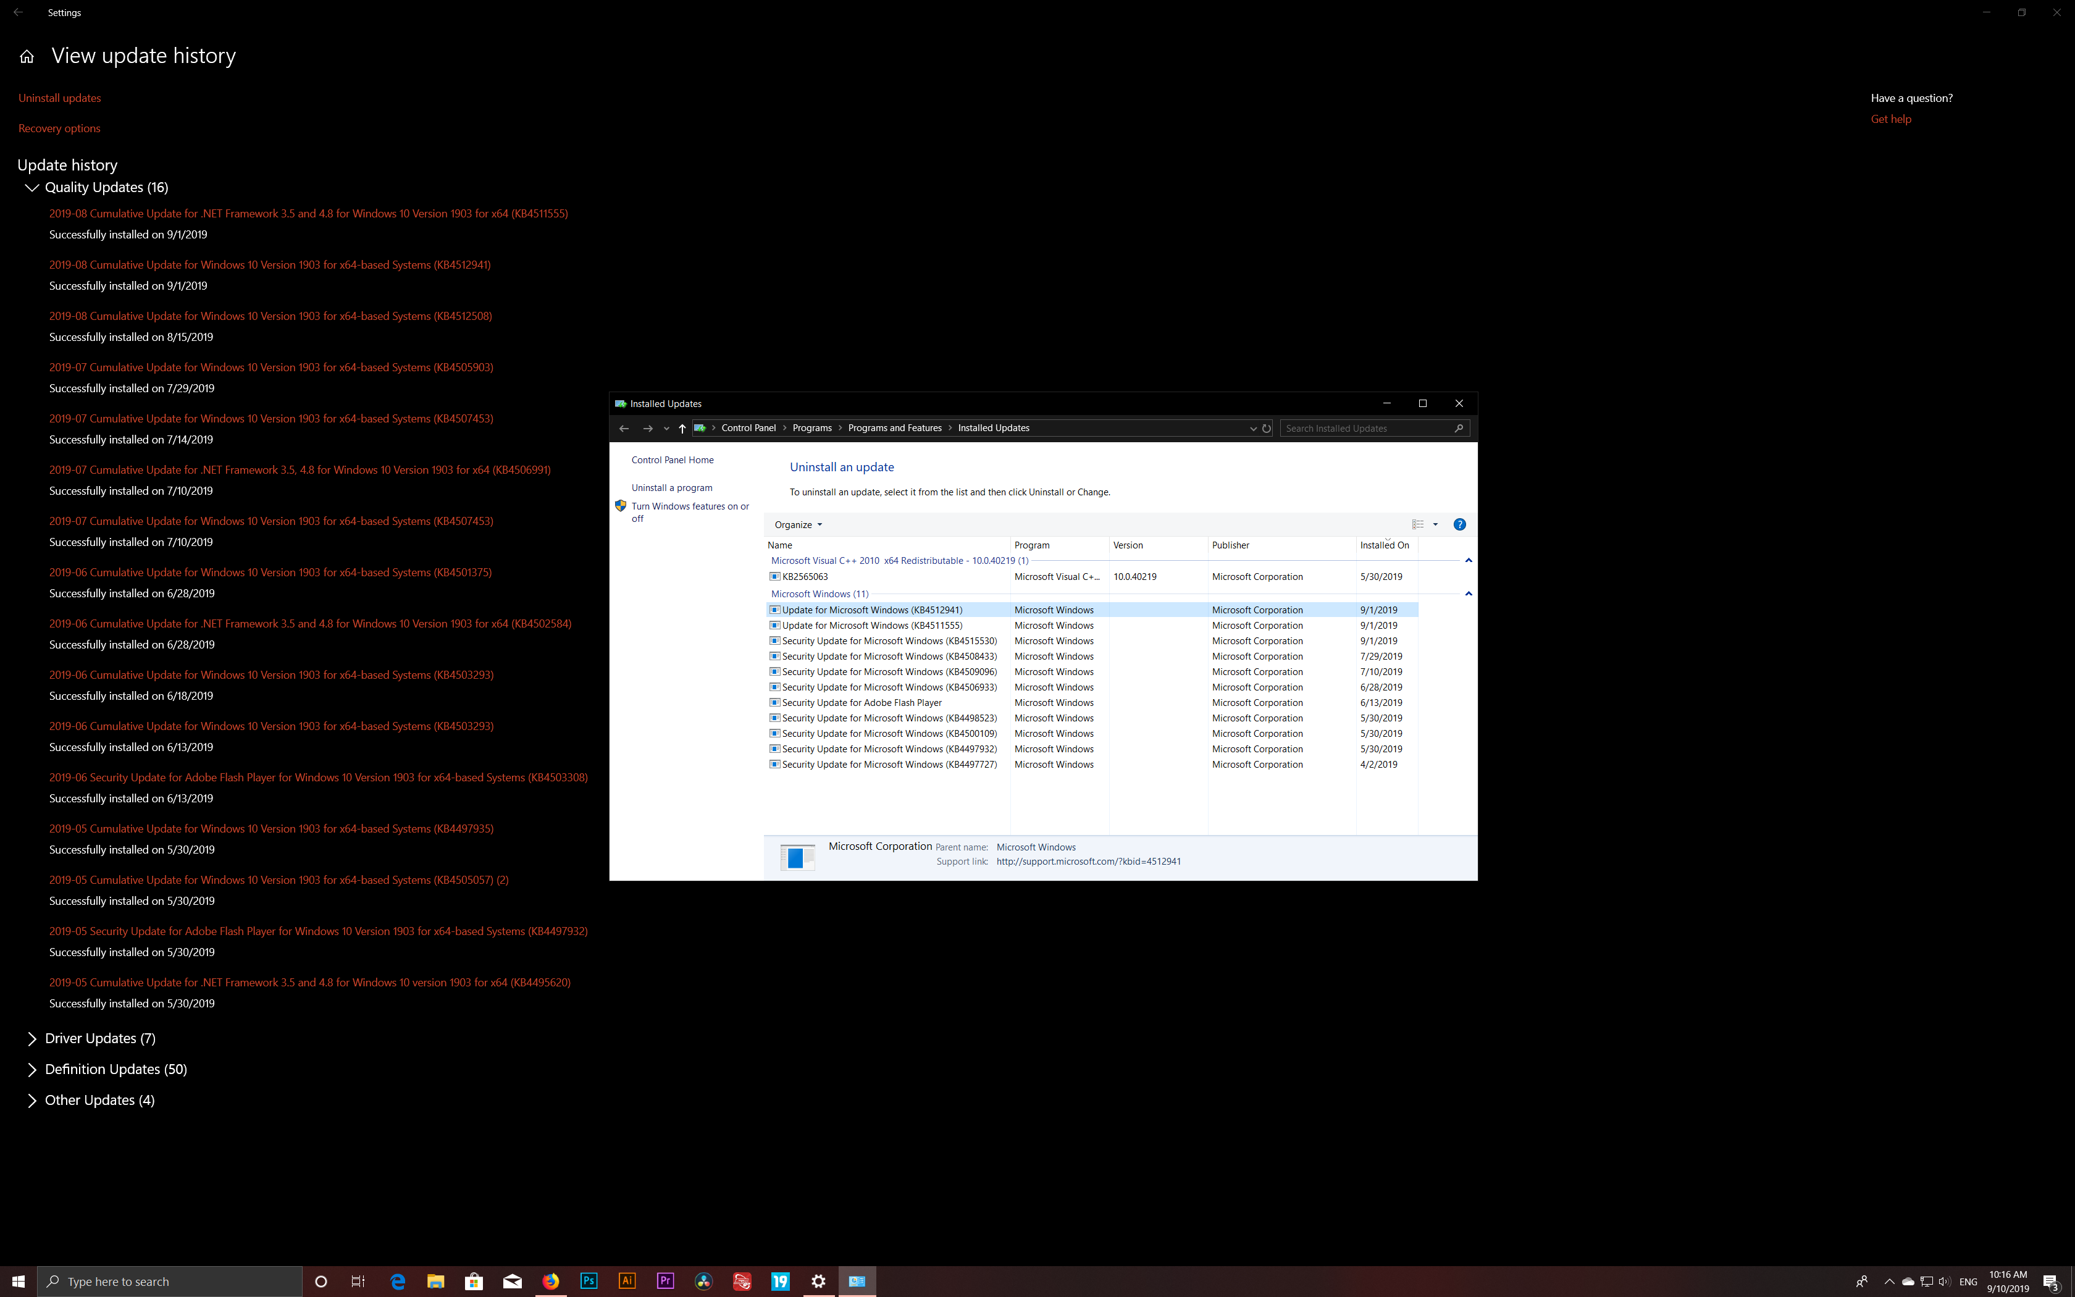Collapse the Quality Updates section
Image resolution: width=2075 pixels, height=1297 pixels.
31,188
